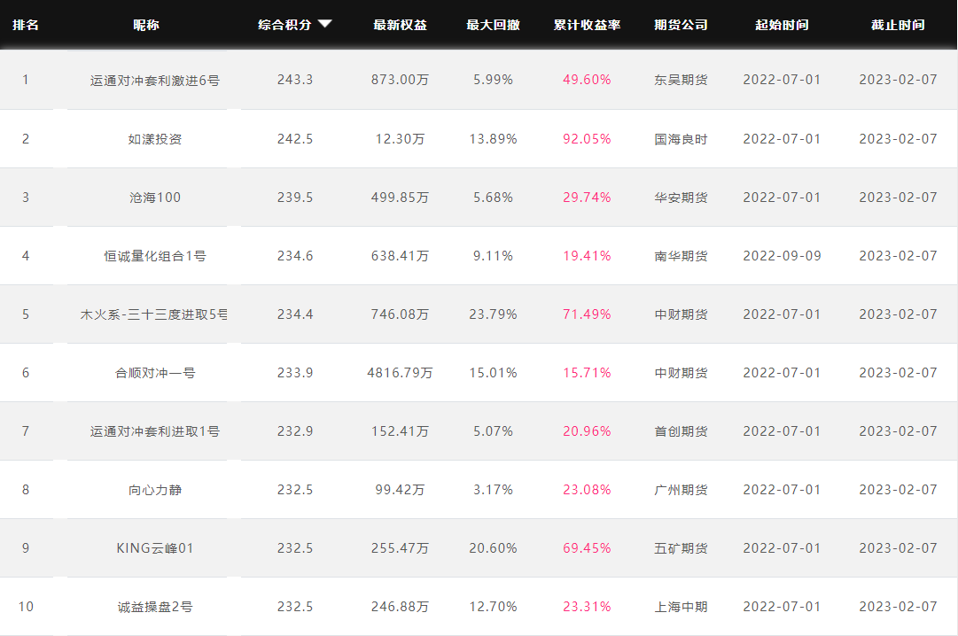The width and height of the screenshot is (958, 636).
Task: Click the 起始时间 column header
Action: 782,25
